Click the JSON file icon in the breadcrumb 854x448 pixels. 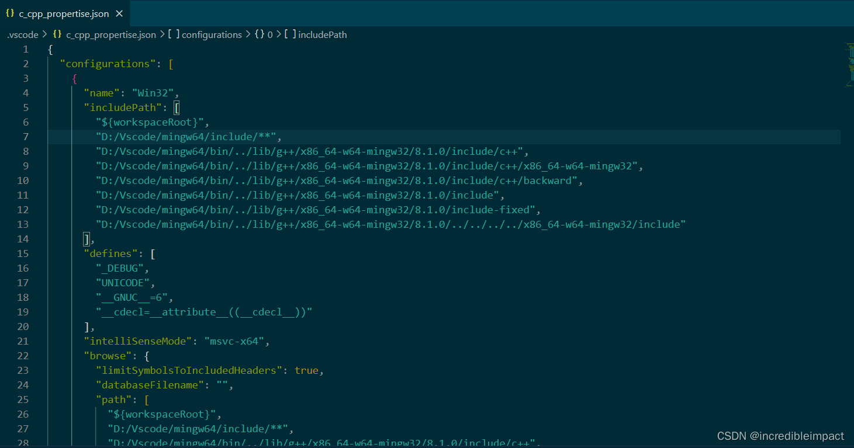click(57, 34)
